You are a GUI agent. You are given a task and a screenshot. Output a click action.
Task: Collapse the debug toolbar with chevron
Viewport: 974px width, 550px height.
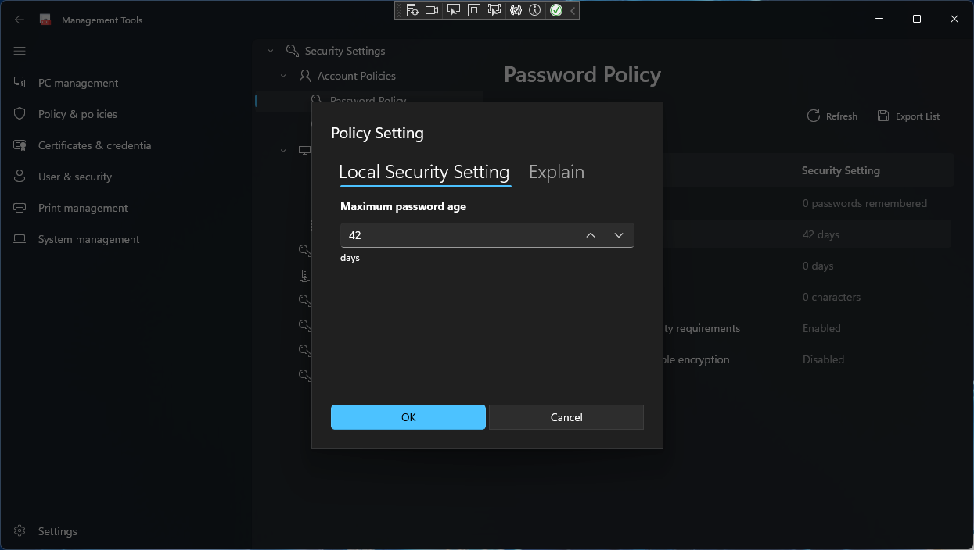tap(573, 10)
